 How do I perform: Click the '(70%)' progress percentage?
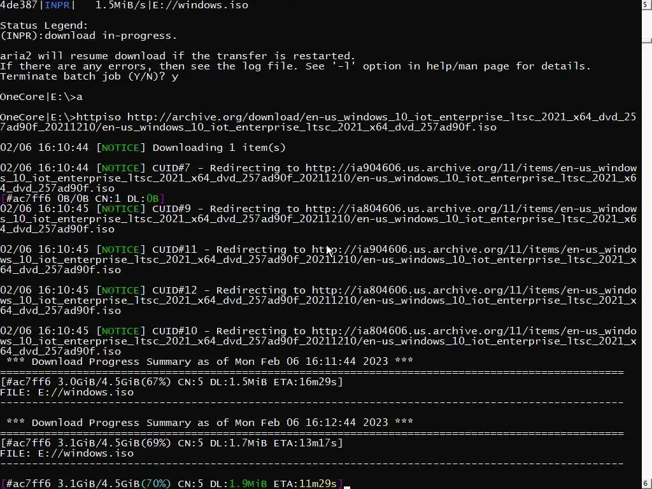click(x=155, y=484)
